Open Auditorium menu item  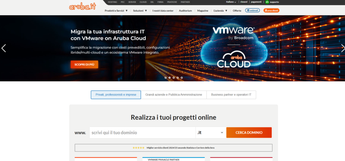pos(185,10)
